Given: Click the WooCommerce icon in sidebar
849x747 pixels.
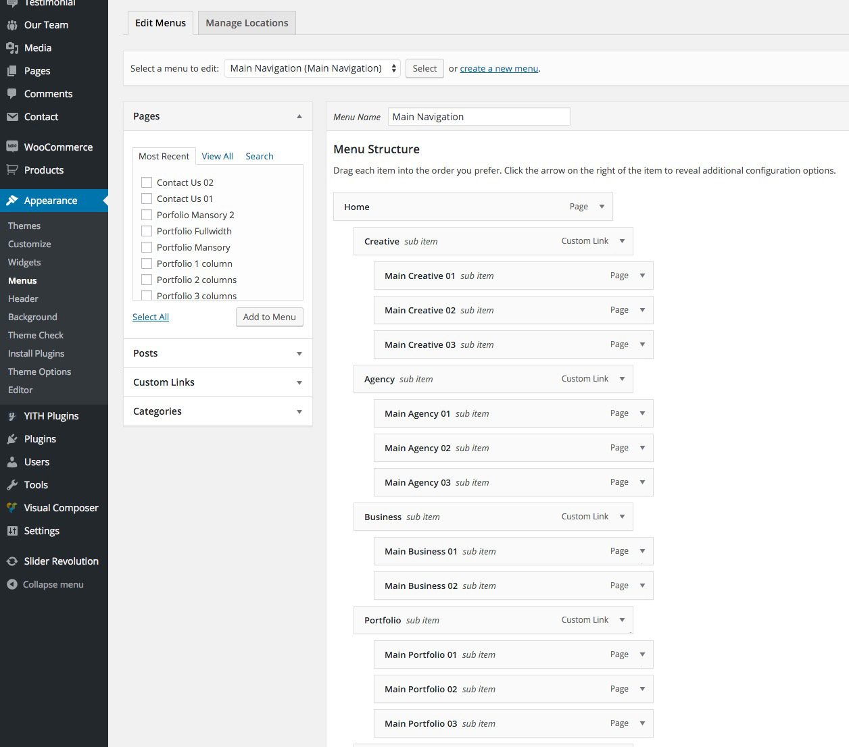Looking at the screenshot, I should pos(12,147).
